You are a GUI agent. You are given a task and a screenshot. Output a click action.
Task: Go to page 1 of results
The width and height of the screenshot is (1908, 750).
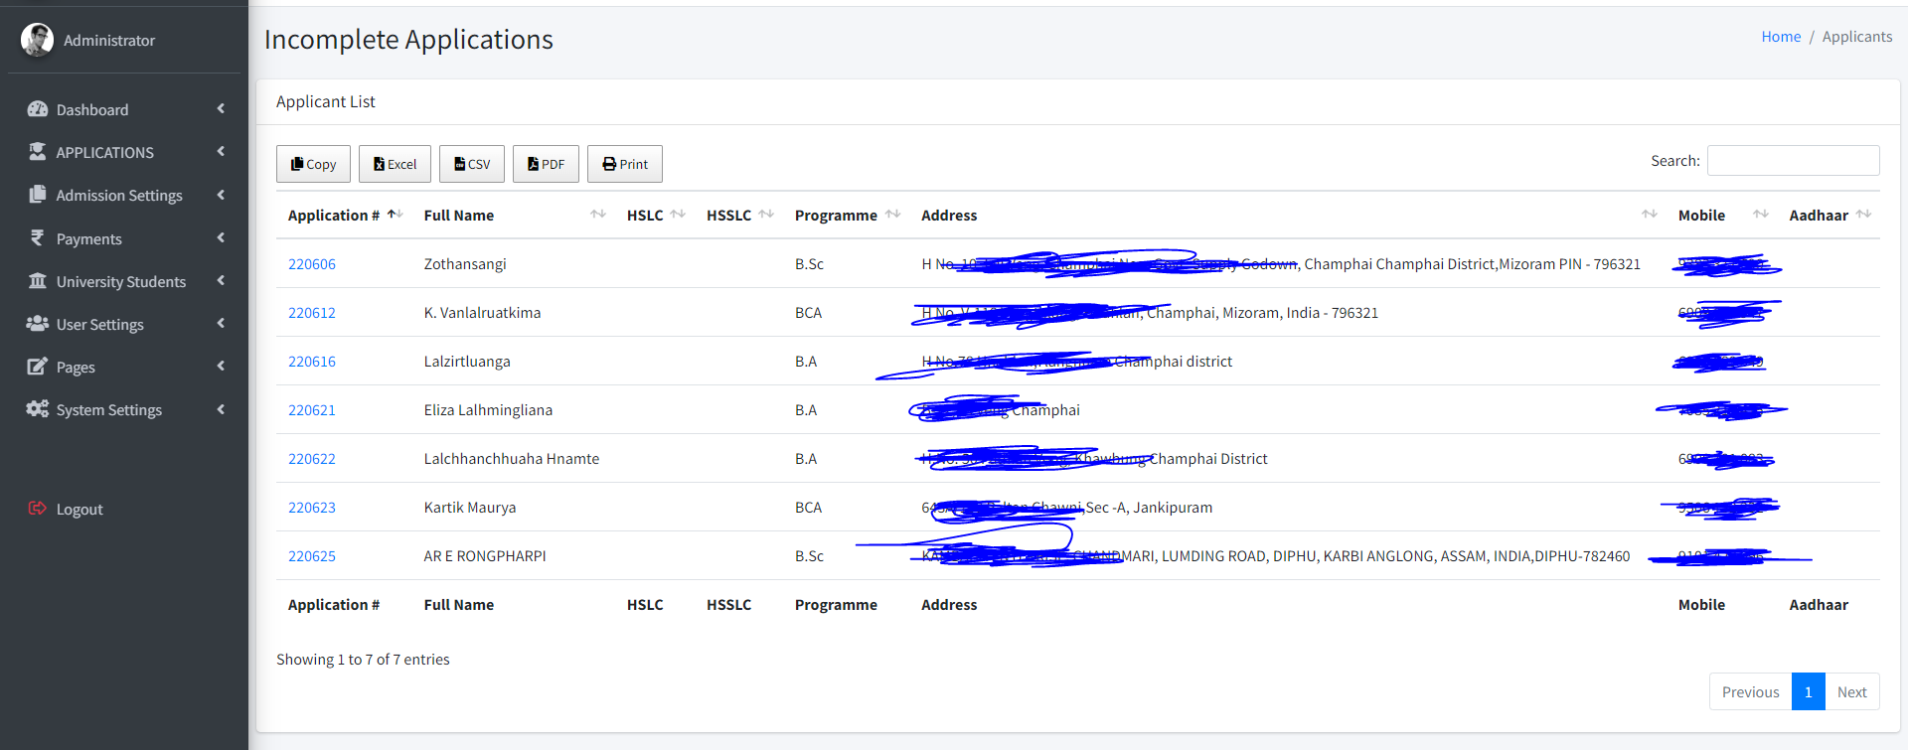1808,691
